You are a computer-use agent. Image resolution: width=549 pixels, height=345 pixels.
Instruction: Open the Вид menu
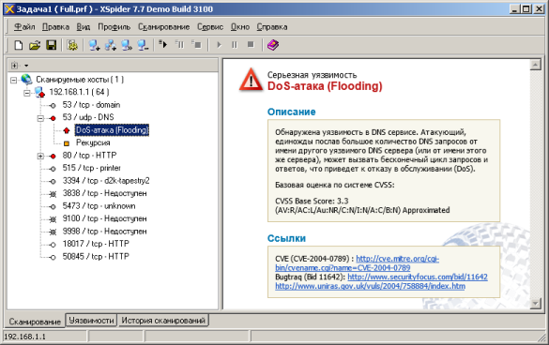pos(84,27)
